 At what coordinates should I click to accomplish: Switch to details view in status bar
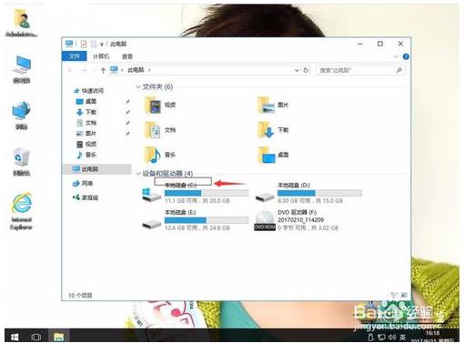click(x=394, y=295)
